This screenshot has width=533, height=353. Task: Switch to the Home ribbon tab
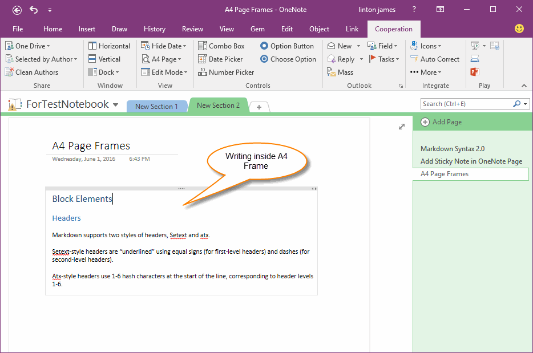(53, 29)
